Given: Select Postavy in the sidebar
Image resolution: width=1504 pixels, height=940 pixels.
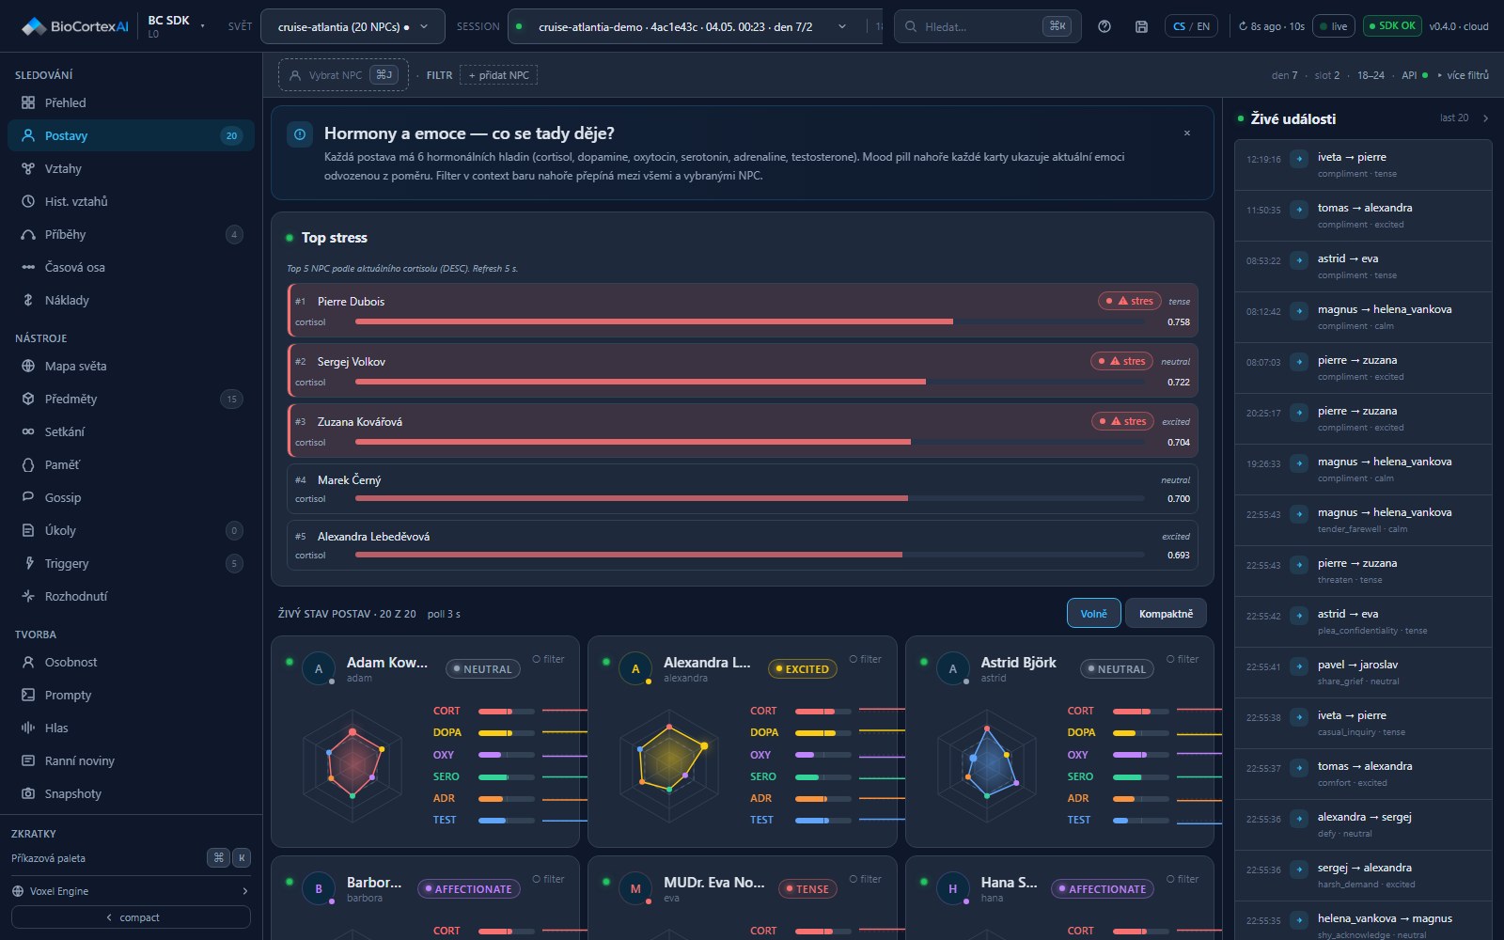Looking at the screenshot, I should pos(131,135).
